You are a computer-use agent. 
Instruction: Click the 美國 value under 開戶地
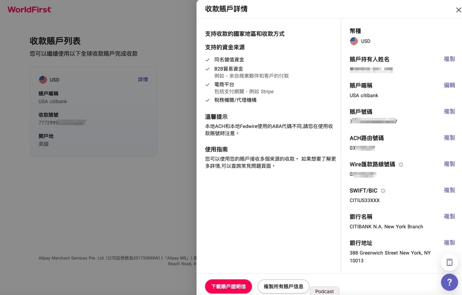click(43, 144)
